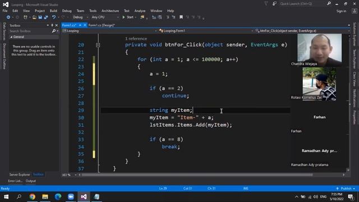Open the Architecture menu

110,11
